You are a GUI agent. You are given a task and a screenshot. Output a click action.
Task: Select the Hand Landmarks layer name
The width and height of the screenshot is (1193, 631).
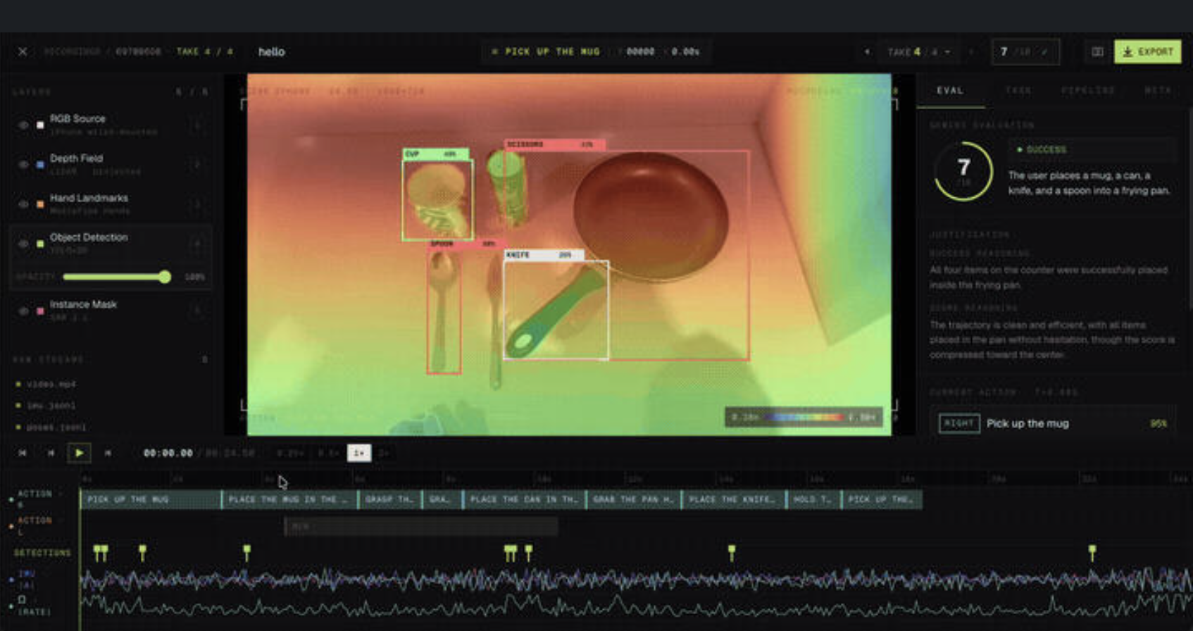89,198
